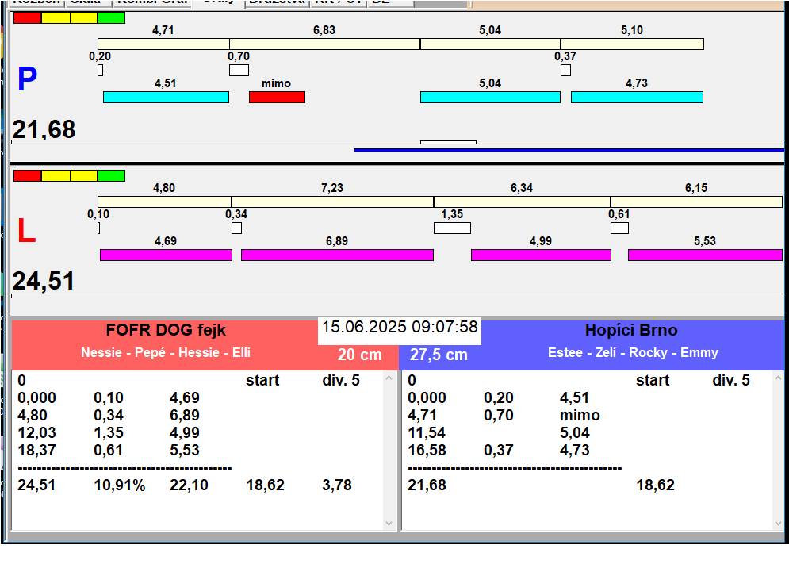Select the cyan 4,51 run bar
The image size is (789, 568).
click(166, 97)
